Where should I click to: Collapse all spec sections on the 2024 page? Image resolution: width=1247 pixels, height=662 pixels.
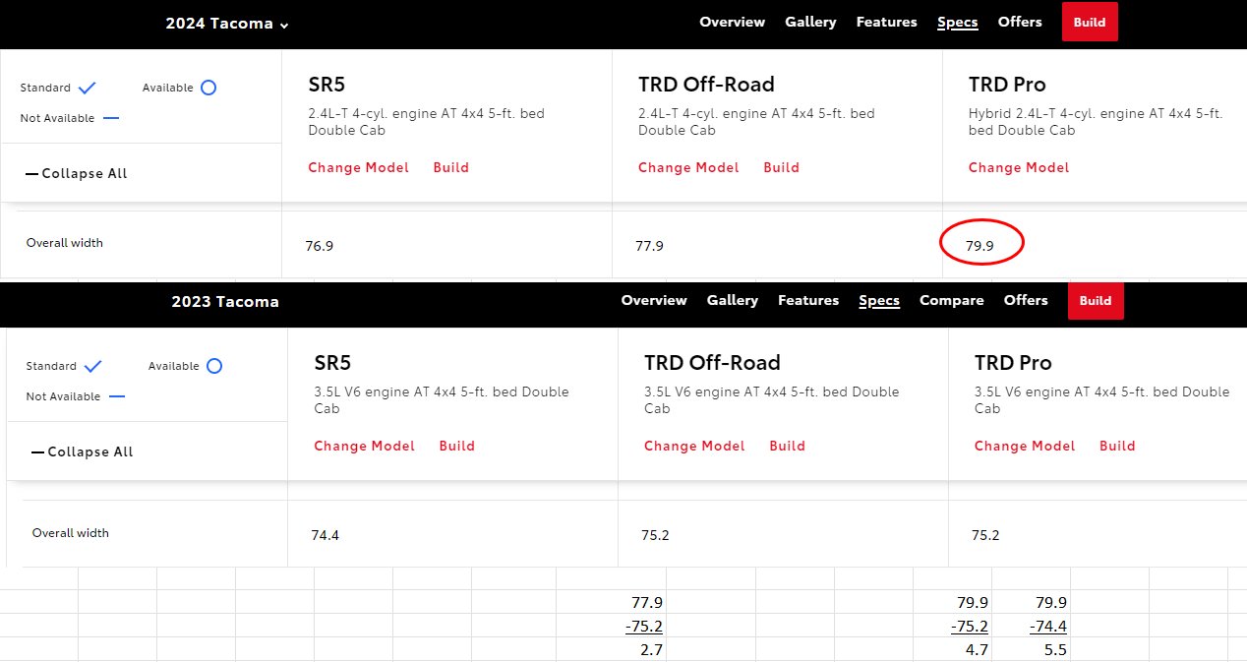coord(77,173)
